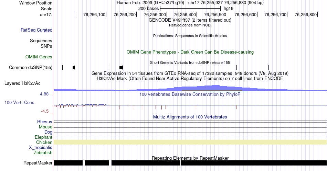Click the H3K27Ac Mark ENCODE title
Viewport: 327px width, 171px height.
click(x=190, y=78)
